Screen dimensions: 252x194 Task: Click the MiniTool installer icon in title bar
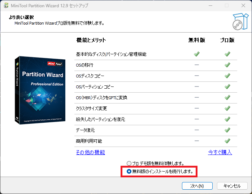pos(6,5)
